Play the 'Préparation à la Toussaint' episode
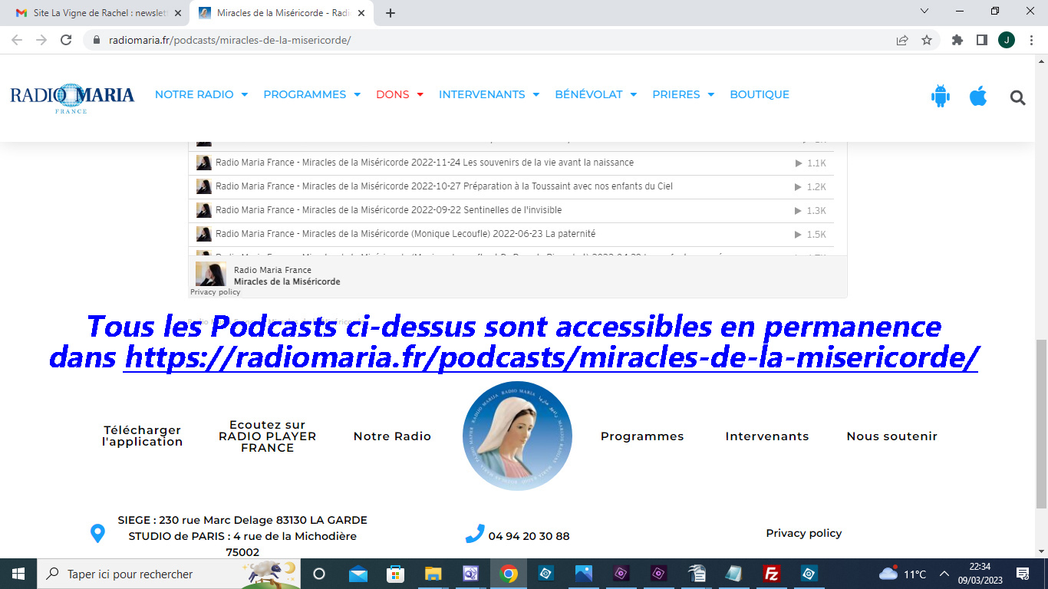 (x=799, y=187)
